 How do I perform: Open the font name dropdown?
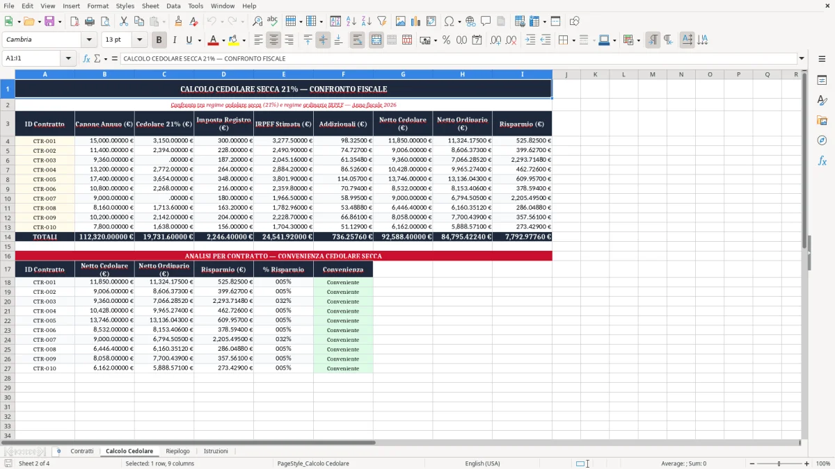pos(89,40)
